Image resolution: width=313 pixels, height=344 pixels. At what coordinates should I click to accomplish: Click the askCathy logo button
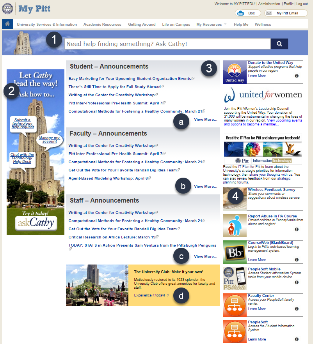click(36, 223)
